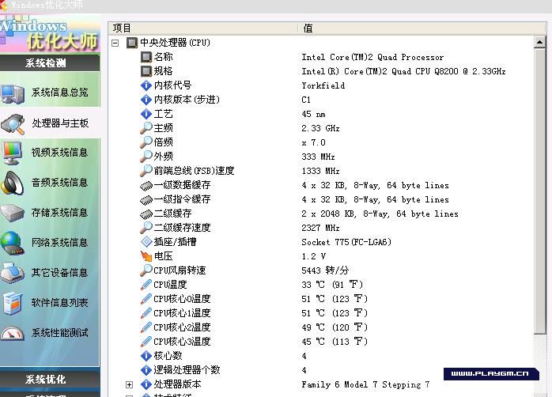Open 系统信息总览 computer icon
552x397 pixels.
click(x=13, y=93)
